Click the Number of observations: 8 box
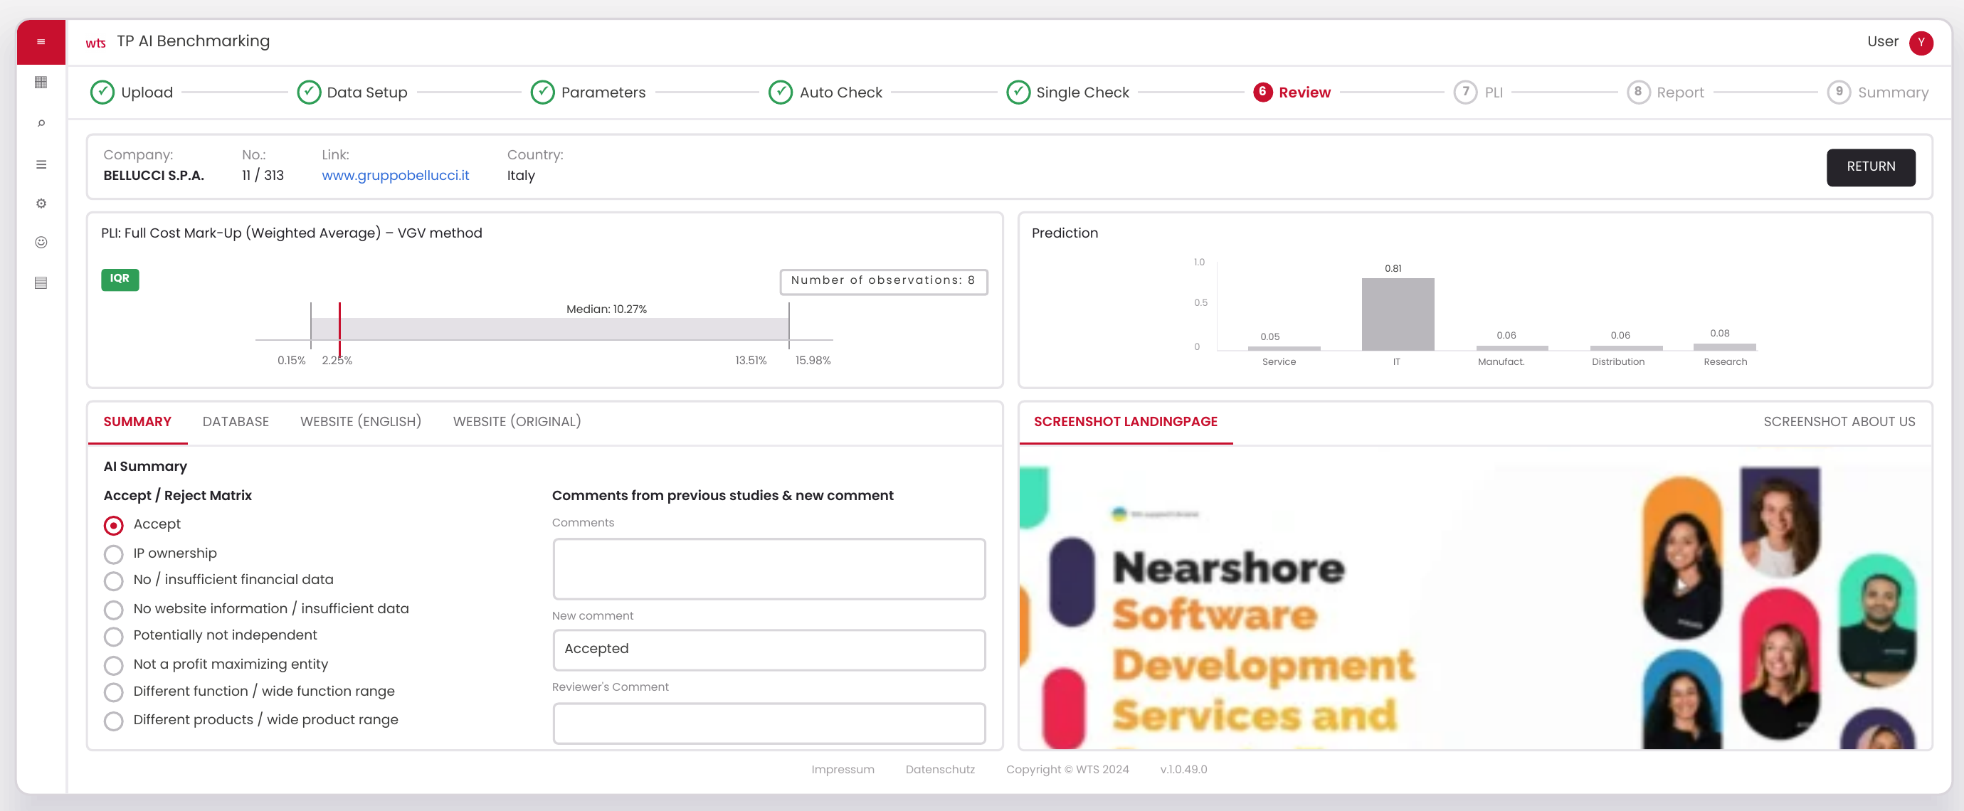1964x811 pixels. tap(883, 281)
